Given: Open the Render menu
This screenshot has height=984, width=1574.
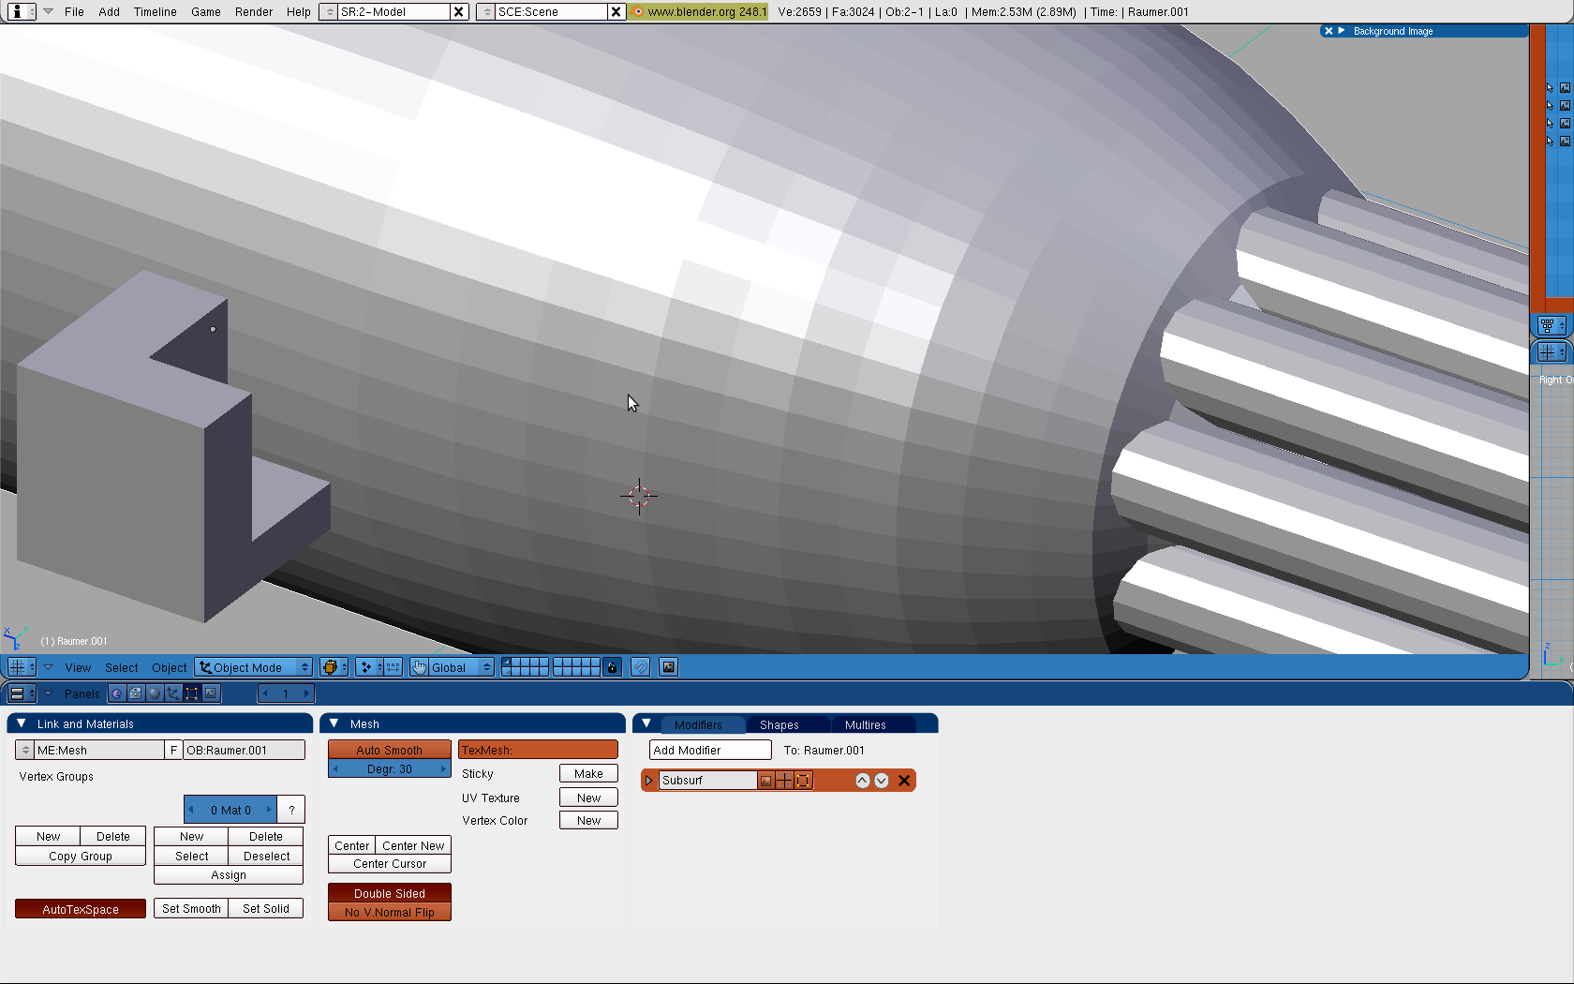Looking at the screenshot, I should (253, 12).
